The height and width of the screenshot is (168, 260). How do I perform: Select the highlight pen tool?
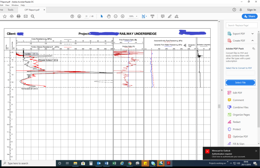(170, 16)
